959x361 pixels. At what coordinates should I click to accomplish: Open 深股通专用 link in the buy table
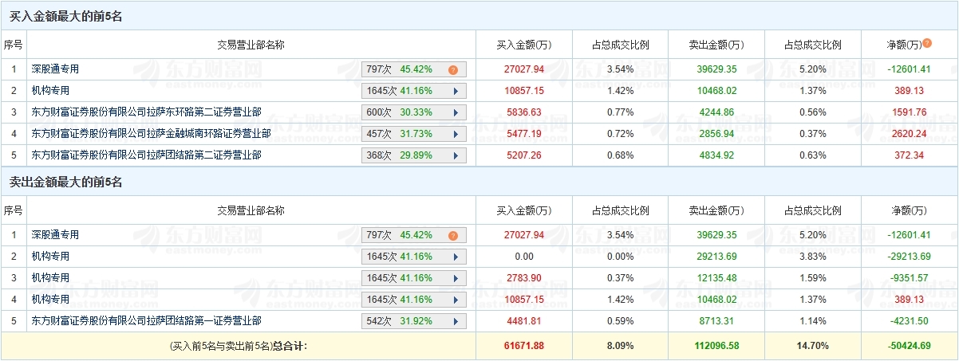(55, 69)
